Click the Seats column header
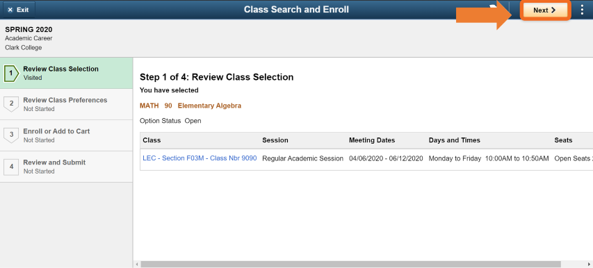 tap(563, 140)
